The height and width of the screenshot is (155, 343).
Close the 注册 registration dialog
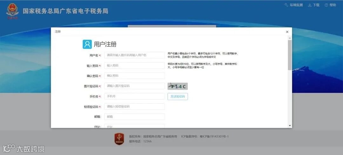[287, 32]
